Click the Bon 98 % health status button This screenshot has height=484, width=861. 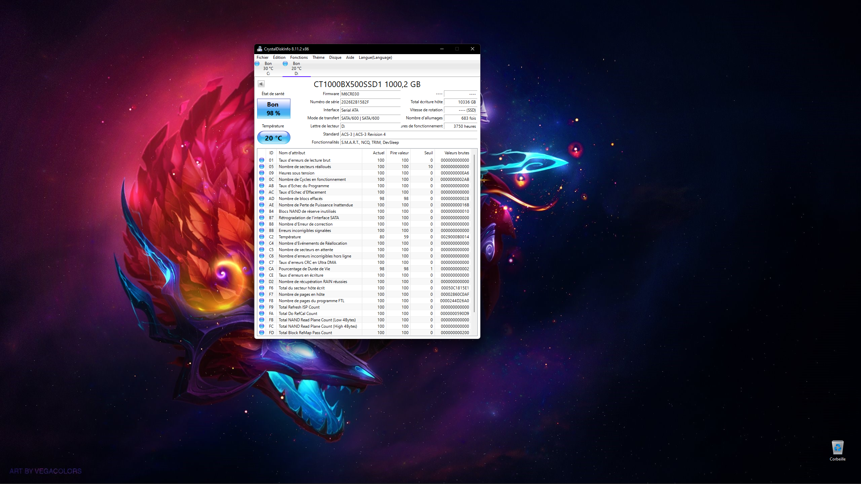pyautogui.click(x=273, y=109)
